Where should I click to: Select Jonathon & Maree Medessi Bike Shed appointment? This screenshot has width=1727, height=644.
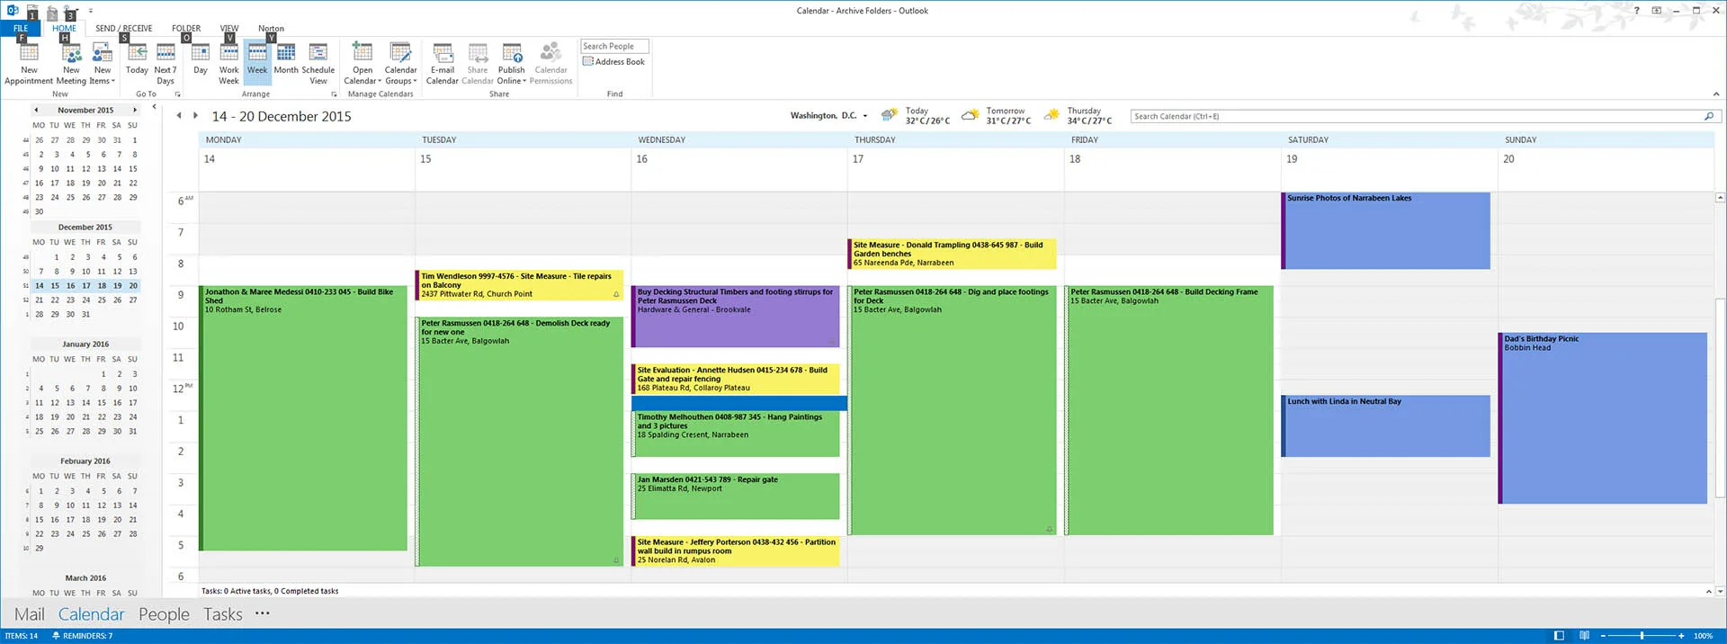pos(303,418)
